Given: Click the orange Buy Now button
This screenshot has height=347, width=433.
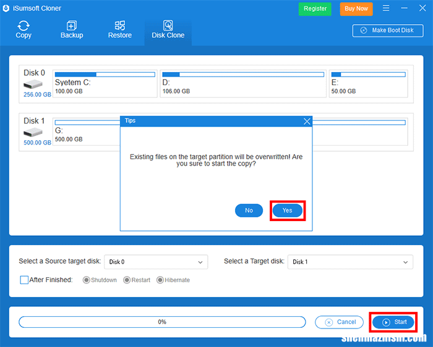Looking at the screenshot, I should pyautogui.click(x=356, y=9).
